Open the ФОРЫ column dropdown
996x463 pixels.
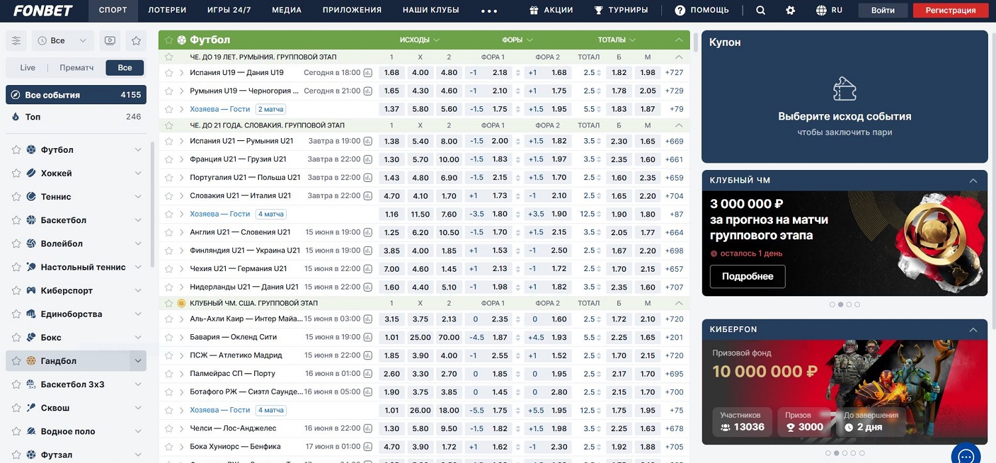click(x=517, y=40)
